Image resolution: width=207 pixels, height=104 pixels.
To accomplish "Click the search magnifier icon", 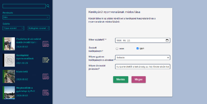I will pyautogui.click(x=48, y=6).
